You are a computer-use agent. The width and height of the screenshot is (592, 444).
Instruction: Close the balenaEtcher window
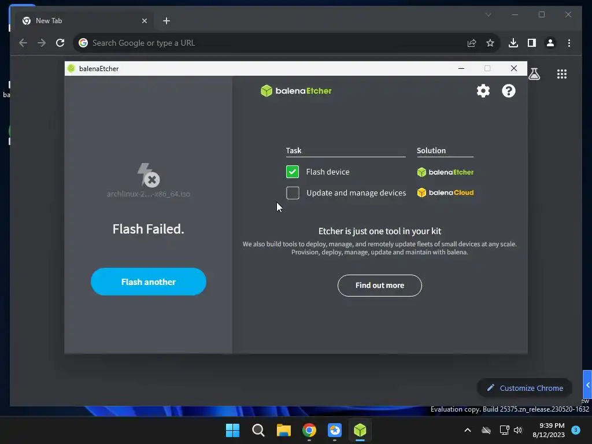[514, 68]
